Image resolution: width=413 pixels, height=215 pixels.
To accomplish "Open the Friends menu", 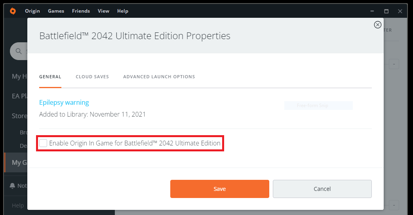I will pos(81,11).
